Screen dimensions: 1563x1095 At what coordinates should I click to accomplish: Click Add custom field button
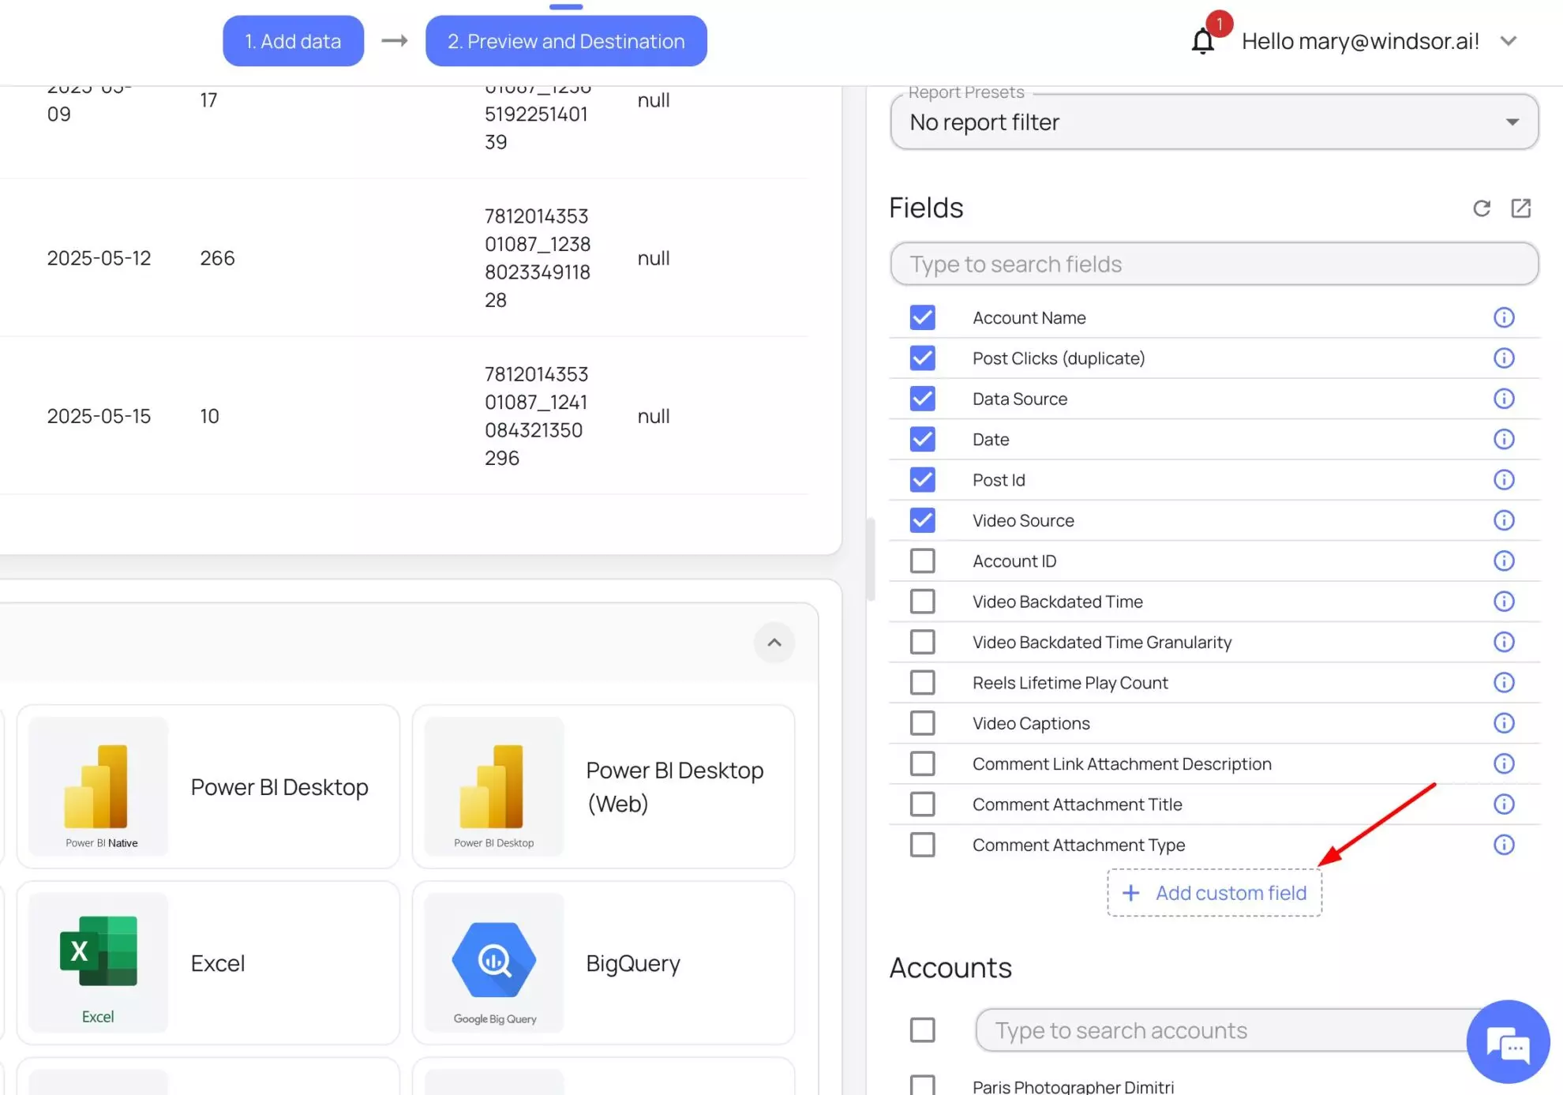coord(1214,893)
